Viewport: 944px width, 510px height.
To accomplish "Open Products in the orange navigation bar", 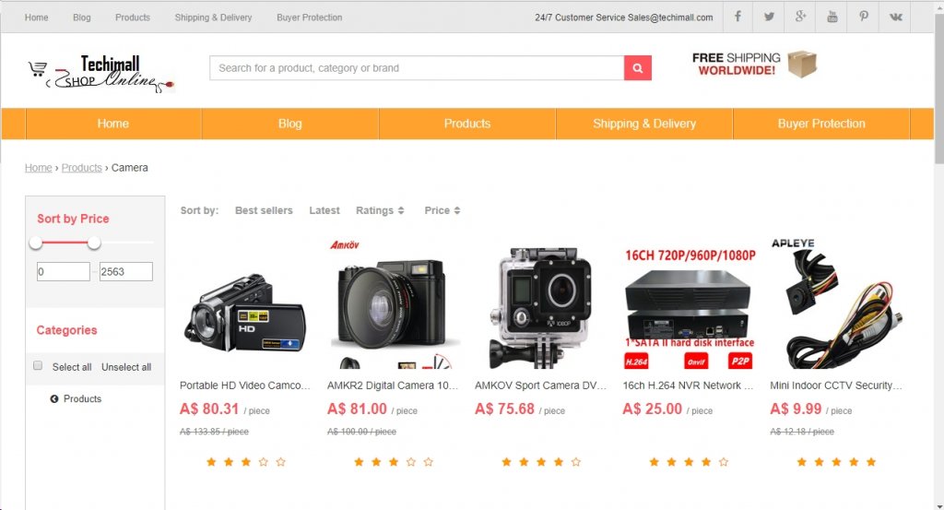I will (x=467, y=124).
